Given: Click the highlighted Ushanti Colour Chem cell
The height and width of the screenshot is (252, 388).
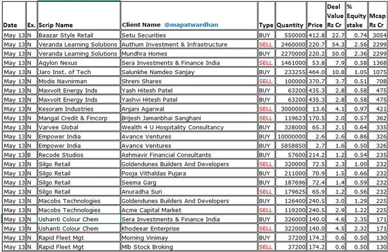Looking at the screenshot, I should pos(79,220).
